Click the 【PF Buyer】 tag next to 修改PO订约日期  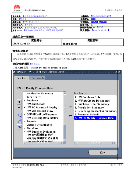coord(35,64)
